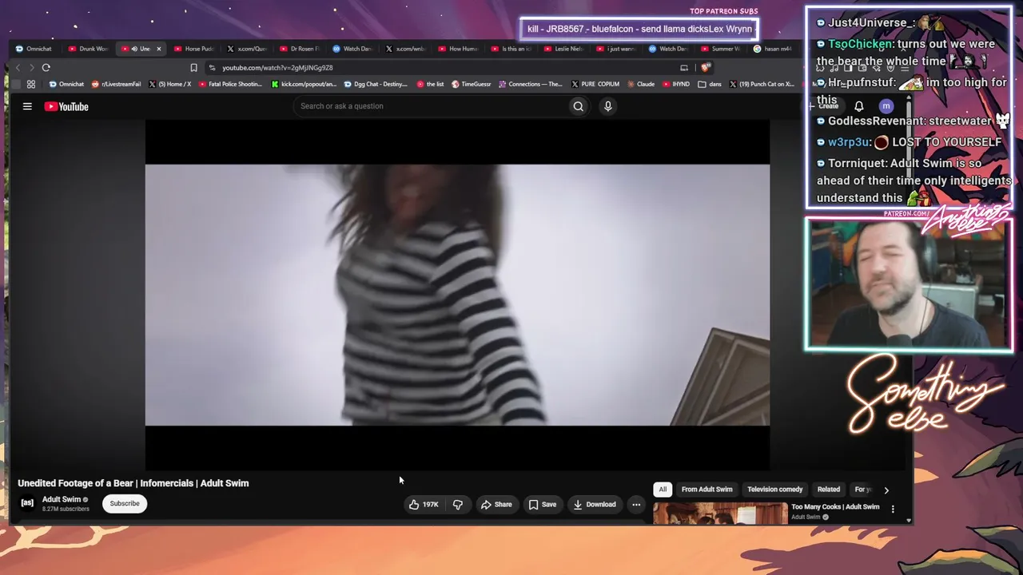Switch to the How Human tab

click(x=459, y=49)
